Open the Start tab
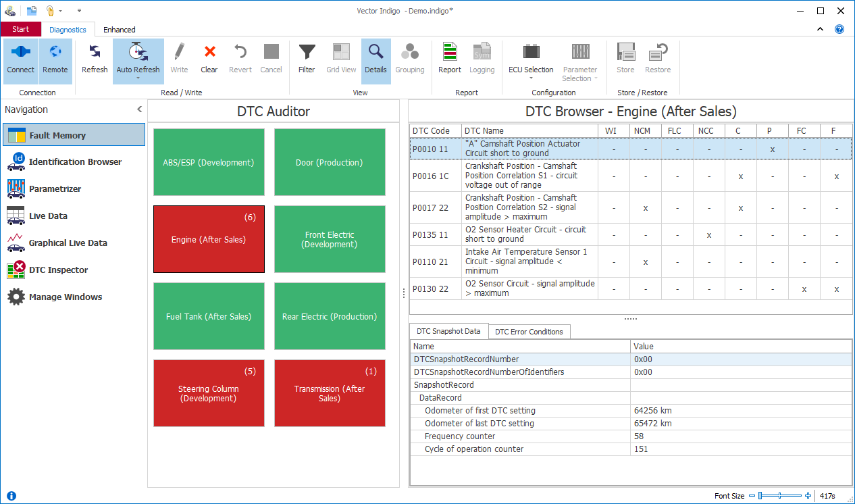 pyautogui.click(x=21, y=29)
